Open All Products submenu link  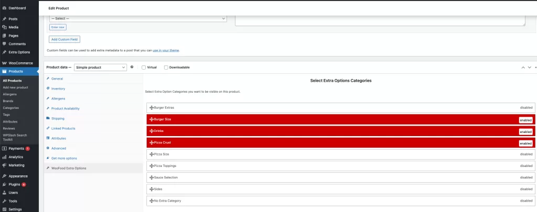coord(13,81)
